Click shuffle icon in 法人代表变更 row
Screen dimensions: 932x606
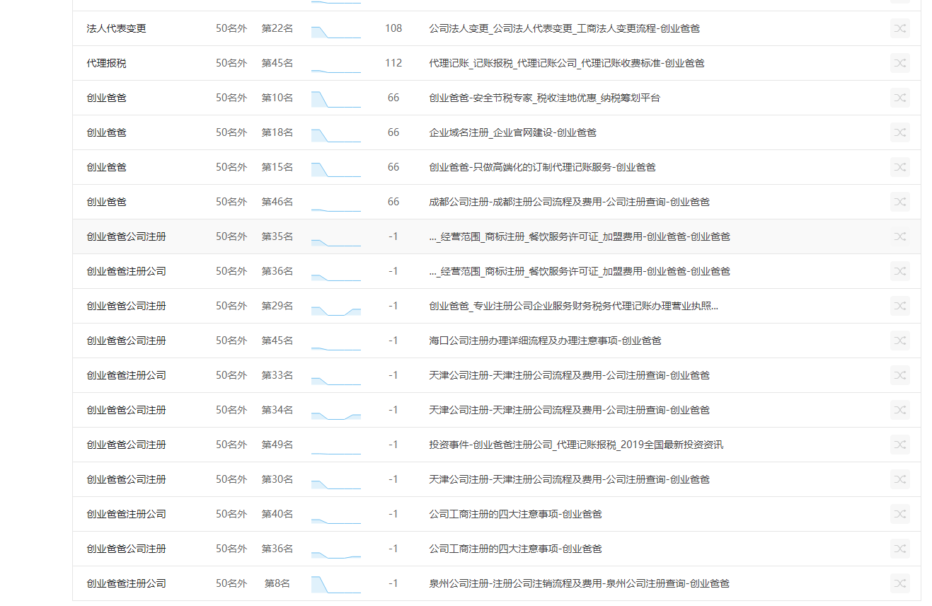pos(899,28)
